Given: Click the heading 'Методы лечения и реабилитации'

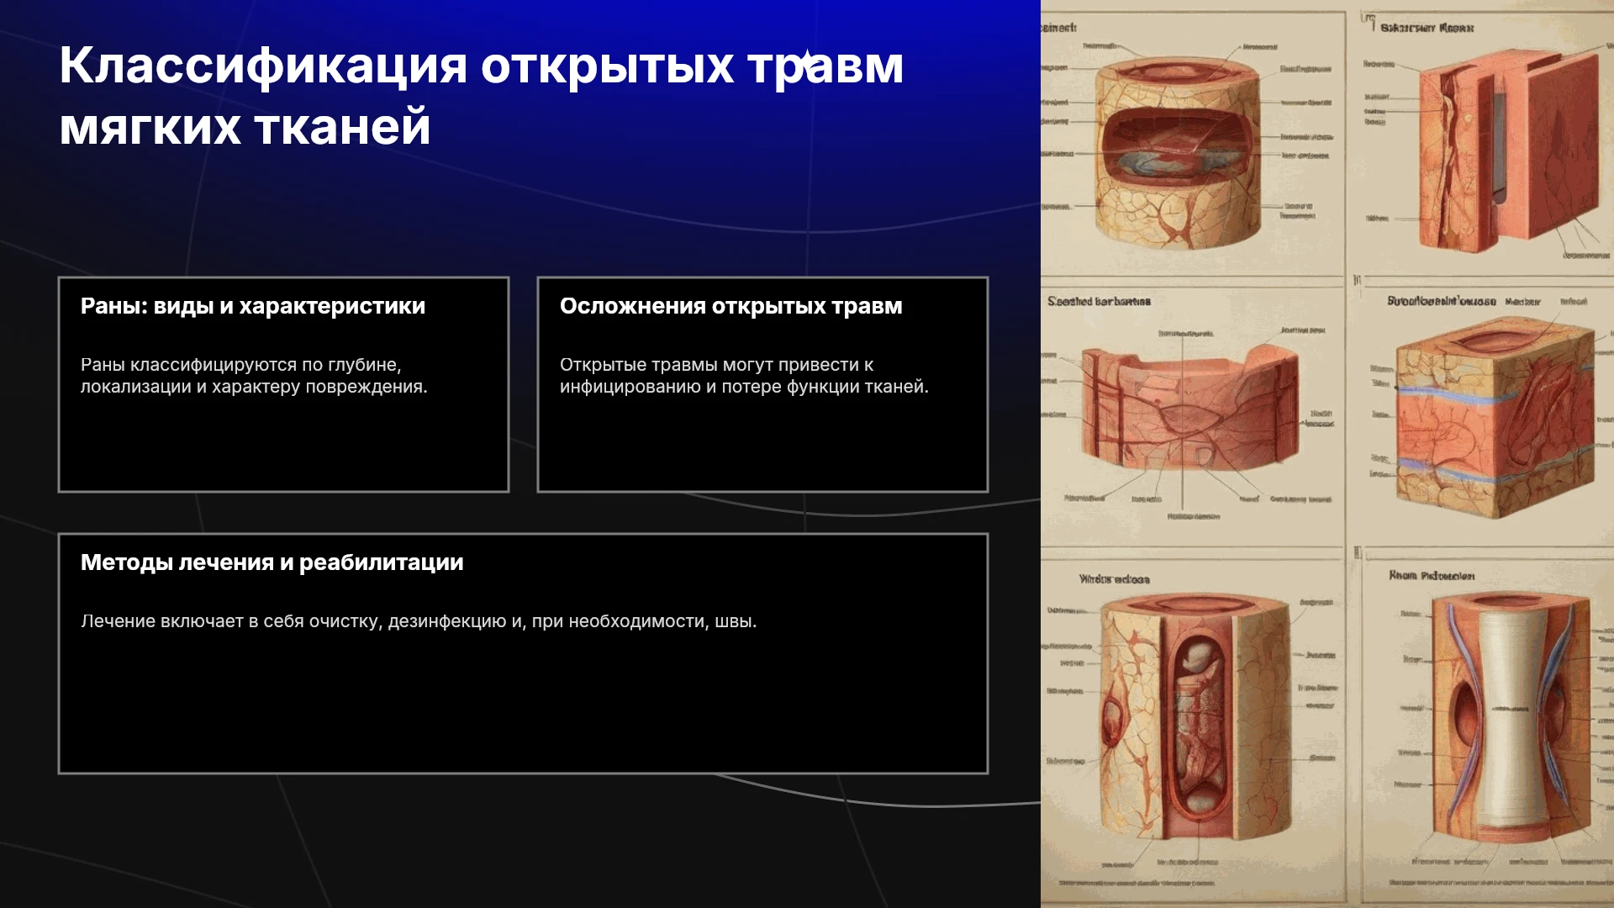Looking at the screenshot, I should [272, 562].
